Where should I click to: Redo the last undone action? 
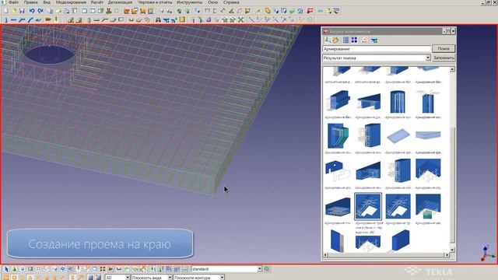click(40, 11)
